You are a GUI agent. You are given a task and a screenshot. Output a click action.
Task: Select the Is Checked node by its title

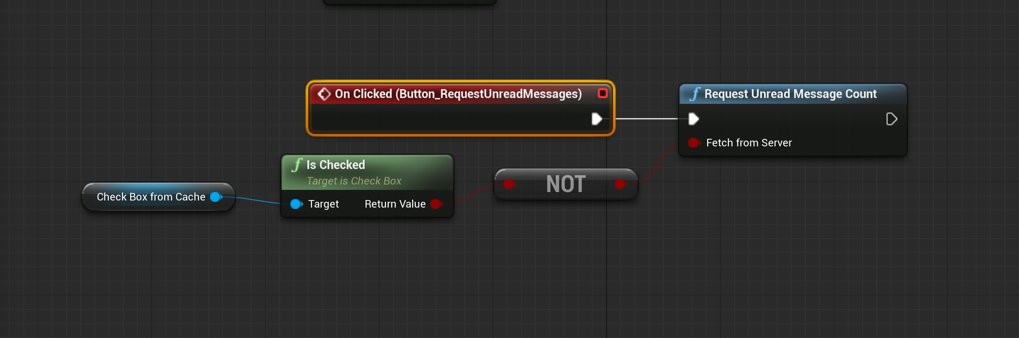335,165
